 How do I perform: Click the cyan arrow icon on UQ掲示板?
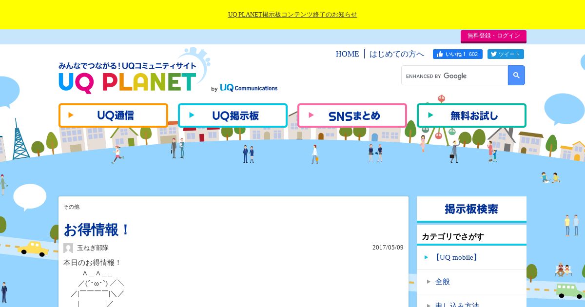(x=192, y=115)
